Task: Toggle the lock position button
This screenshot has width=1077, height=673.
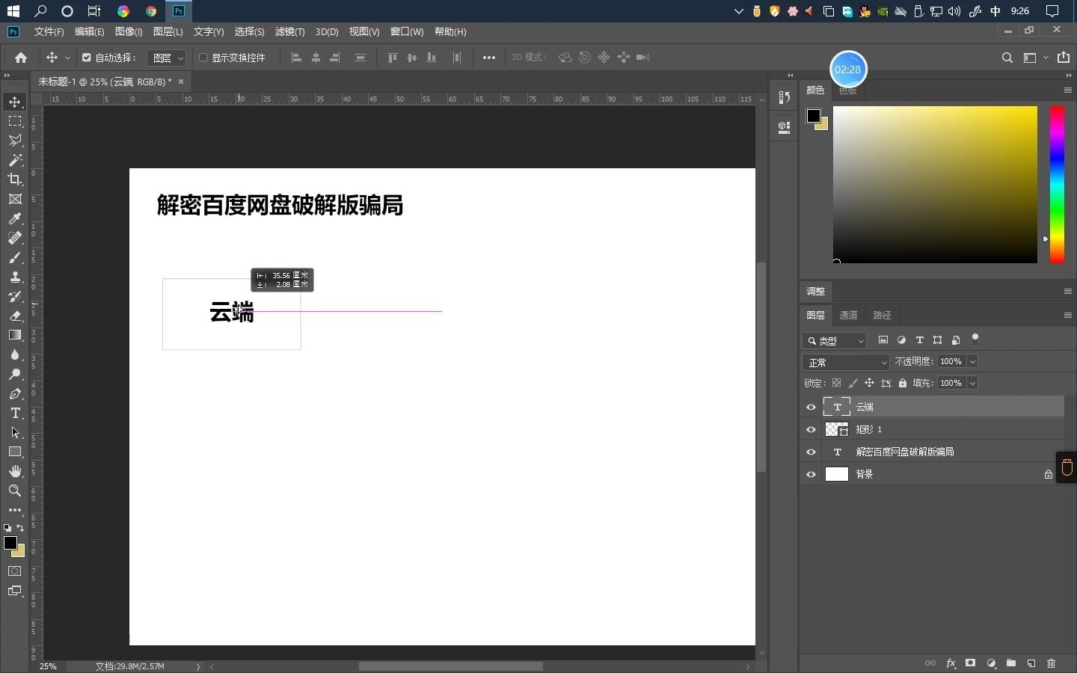Action: (x=869, y=383)
